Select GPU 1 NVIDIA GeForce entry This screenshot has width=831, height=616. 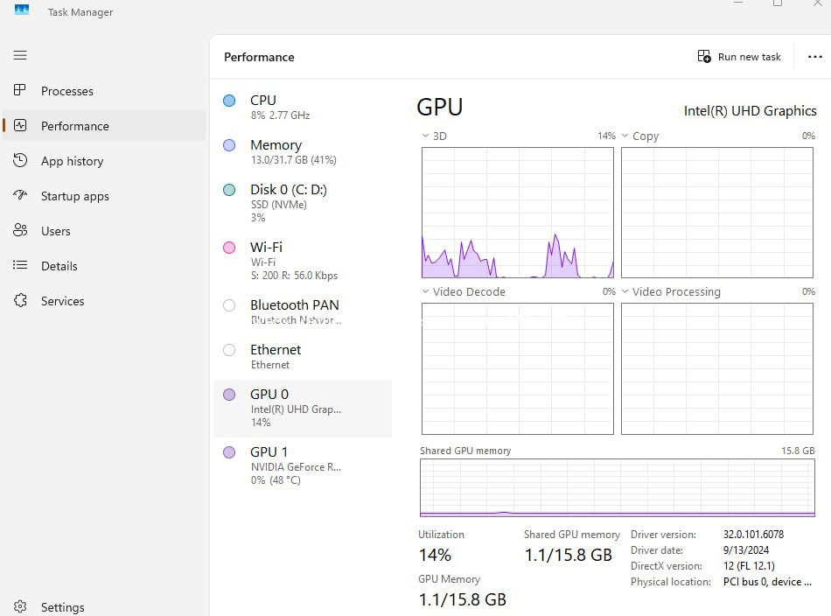click(303, 465)
